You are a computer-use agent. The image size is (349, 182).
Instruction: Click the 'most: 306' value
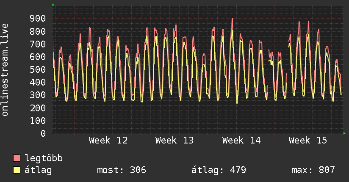click(122, 170)
